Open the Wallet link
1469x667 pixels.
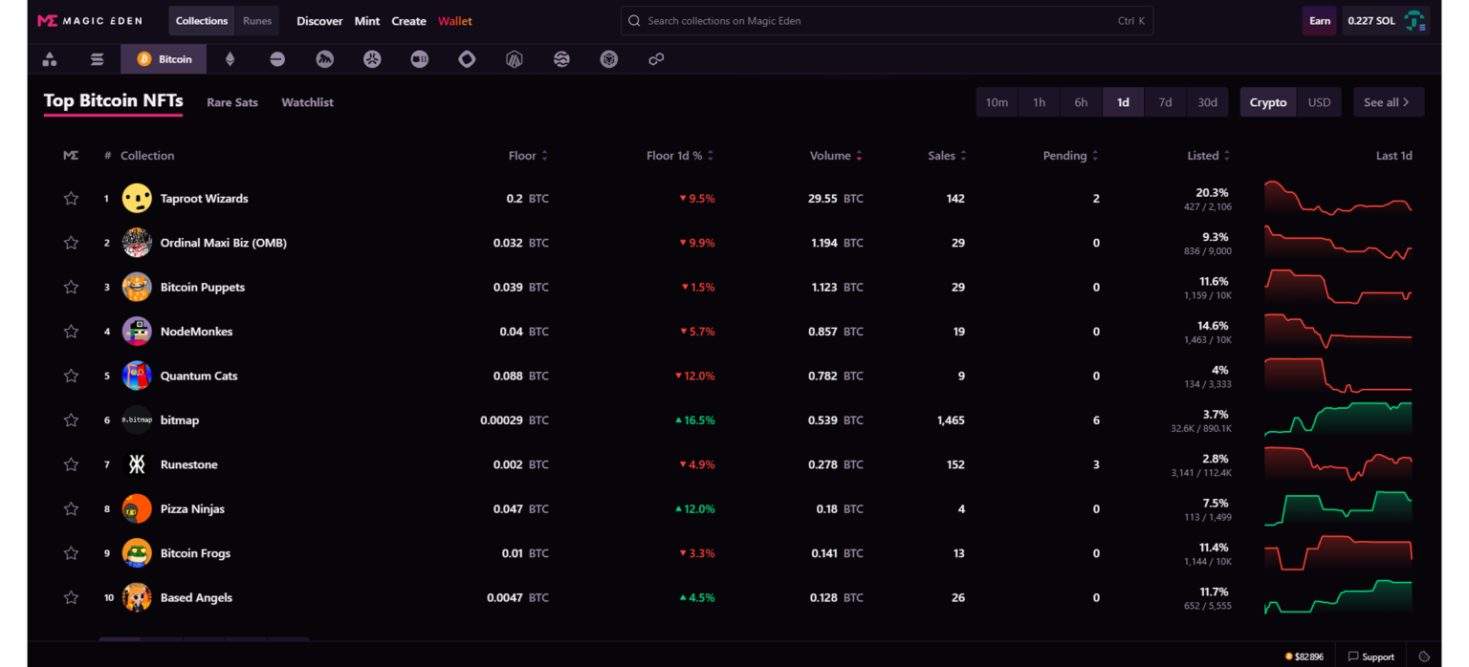coord(455,21)
